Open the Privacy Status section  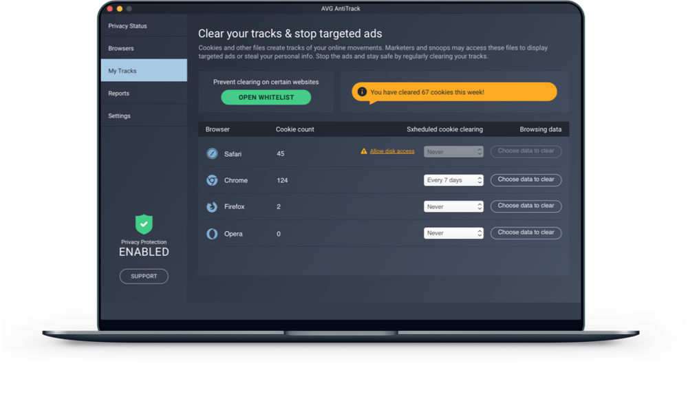tap(144, 26)
